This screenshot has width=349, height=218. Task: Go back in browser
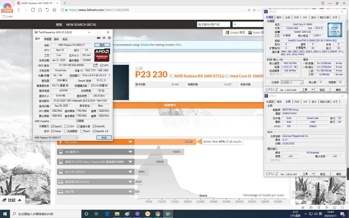(19, 10)
